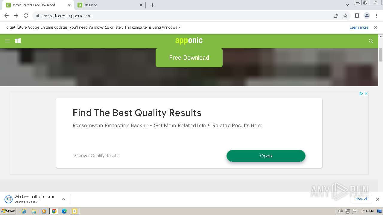Click the green Open ad button
Screen dimensions: 383x215
tap(266, 156)
